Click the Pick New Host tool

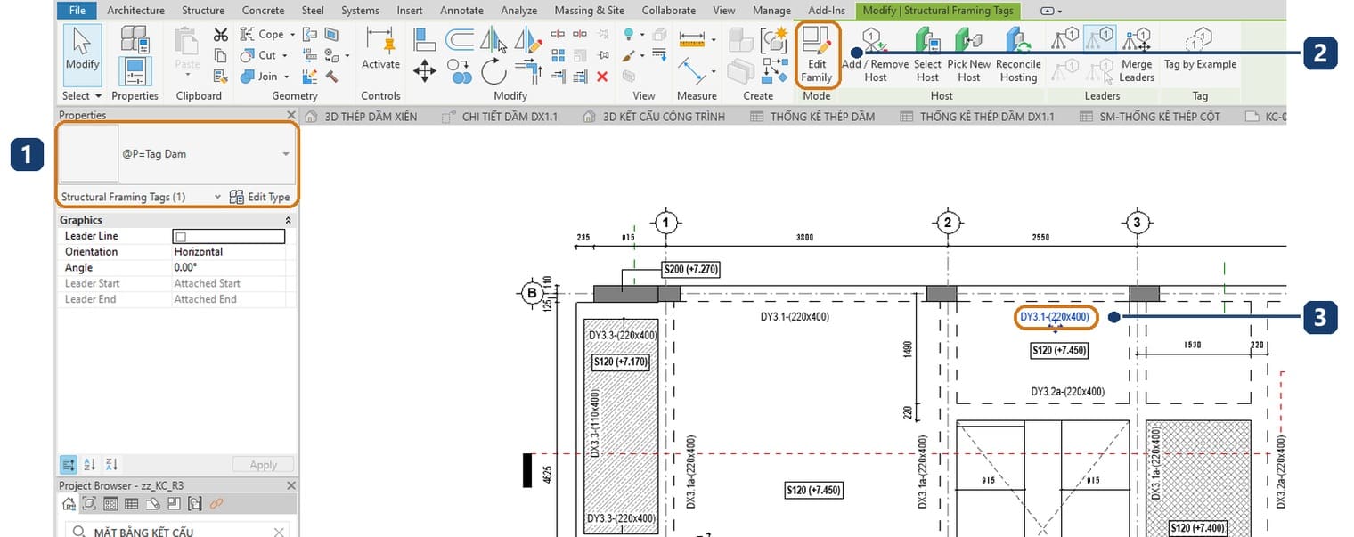[969, 54]
